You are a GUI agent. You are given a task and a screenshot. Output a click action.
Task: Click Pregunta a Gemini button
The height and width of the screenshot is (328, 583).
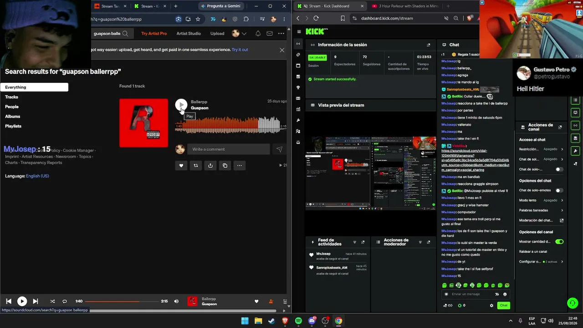pyautogui.click(x=220, y=6)
